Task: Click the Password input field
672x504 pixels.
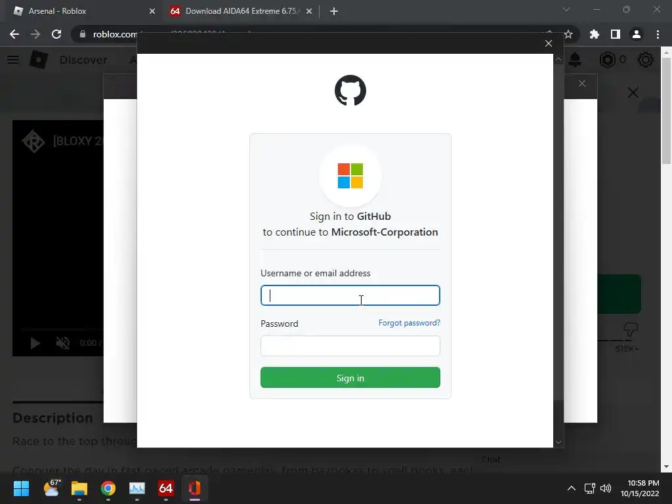Action: click(x=350, y=346)
